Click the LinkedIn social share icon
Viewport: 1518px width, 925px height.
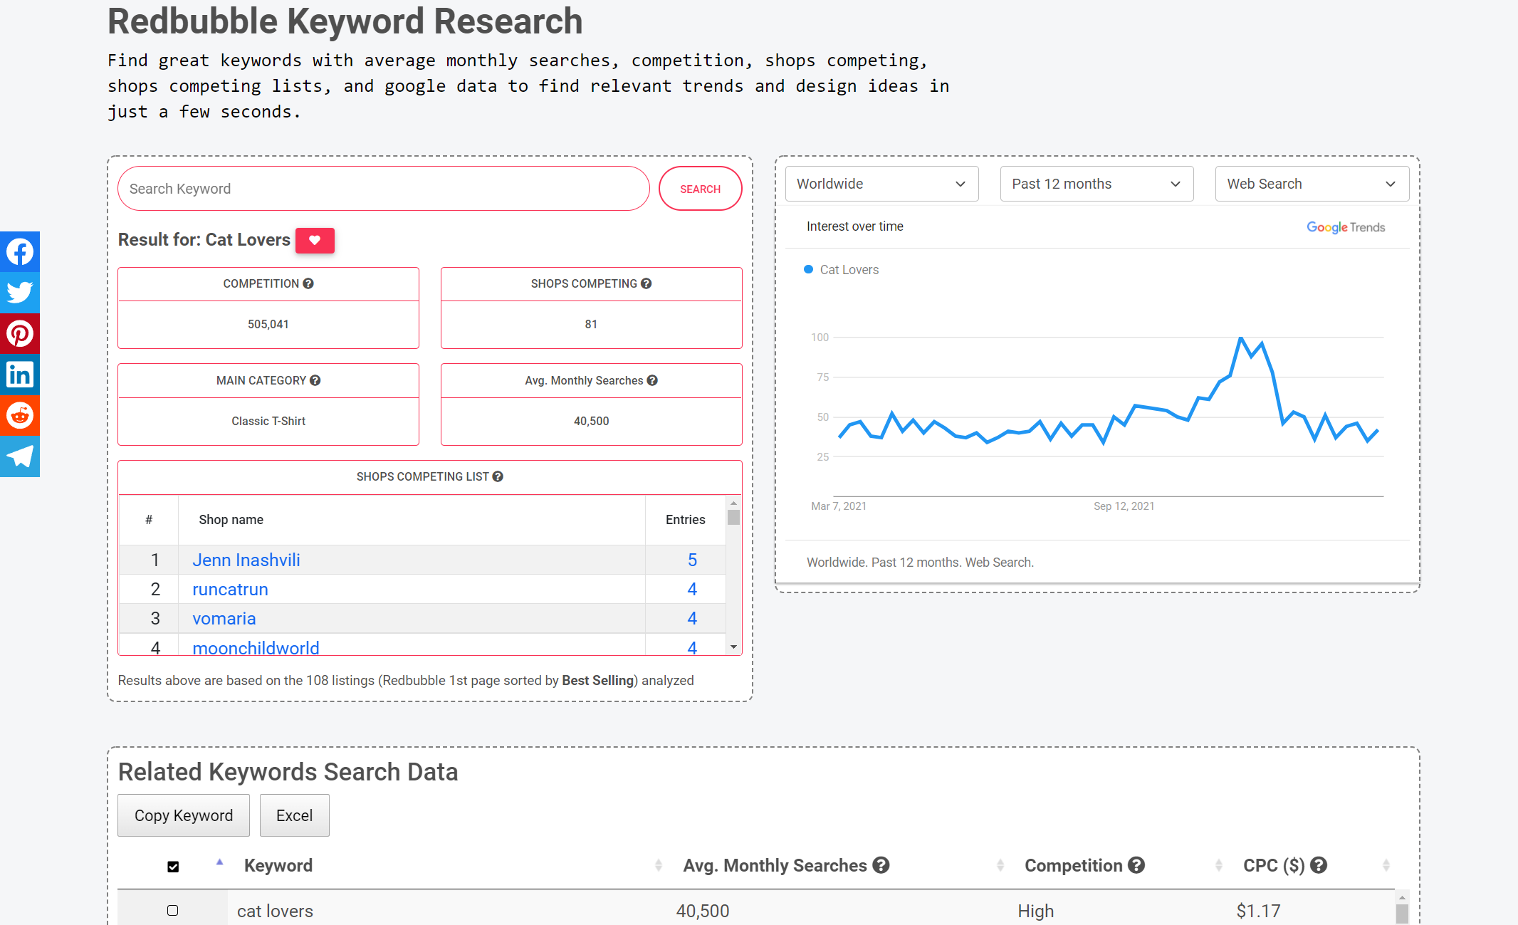(x=19, y=373)
